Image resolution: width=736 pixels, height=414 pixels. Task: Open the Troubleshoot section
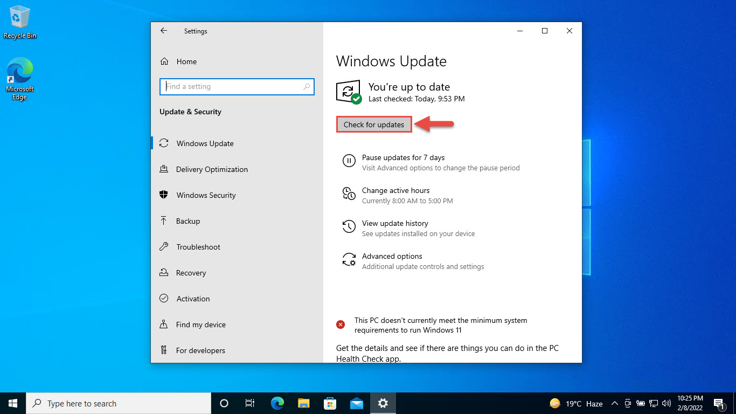(198, 247)
